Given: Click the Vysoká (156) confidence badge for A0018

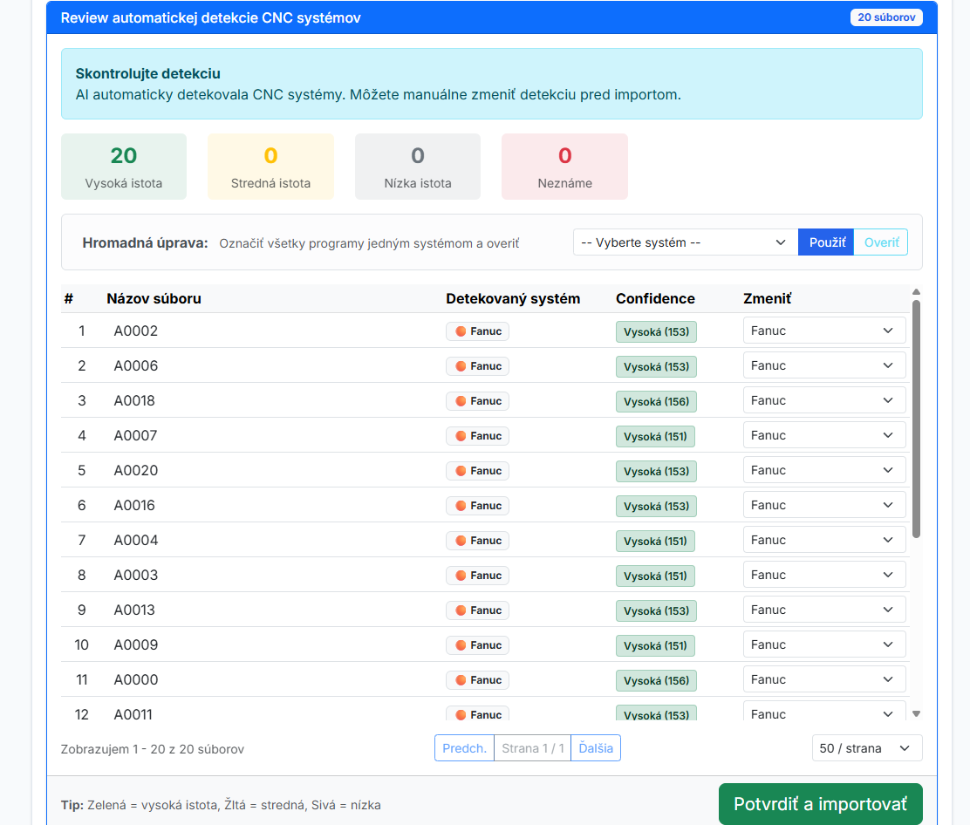Looking at the screenshot, I should click(x=656, y=401).
